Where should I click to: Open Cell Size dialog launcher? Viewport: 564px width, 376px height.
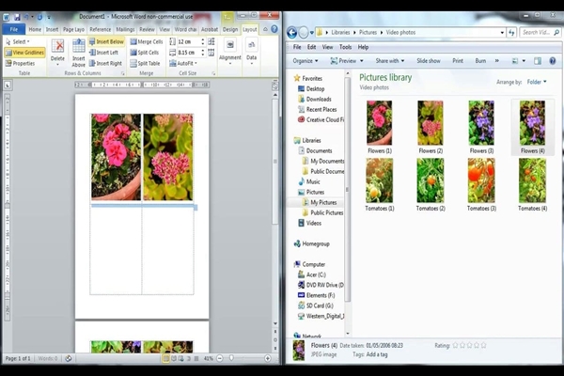[213, 73]
